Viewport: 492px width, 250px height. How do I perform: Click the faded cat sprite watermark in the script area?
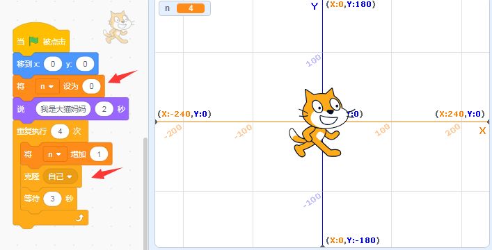118,27
